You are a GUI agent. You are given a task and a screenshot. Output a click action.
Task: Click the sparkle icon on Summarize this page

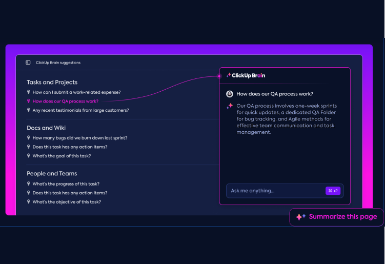pos(301,217)
